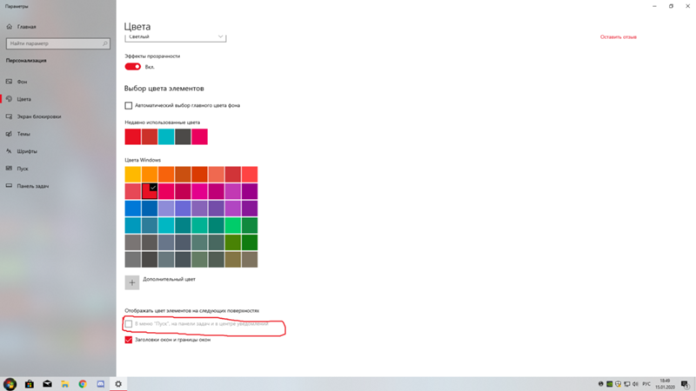The width and height of the screenshot is (696, 391).
Task: Click the magnifier icon in search box
Action: pos(104,43)
